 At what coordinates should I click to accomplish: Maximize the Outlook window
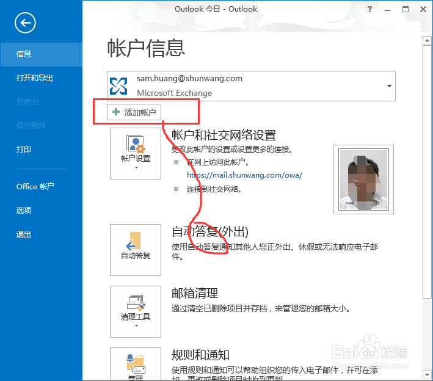tap(406, 9)
